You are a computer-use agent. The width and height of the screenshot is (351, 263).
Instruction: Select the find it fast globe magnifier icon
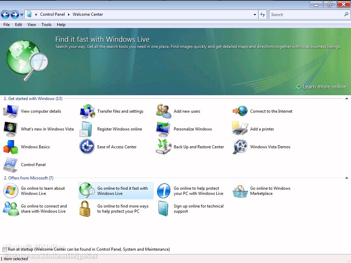pos(87,190)
